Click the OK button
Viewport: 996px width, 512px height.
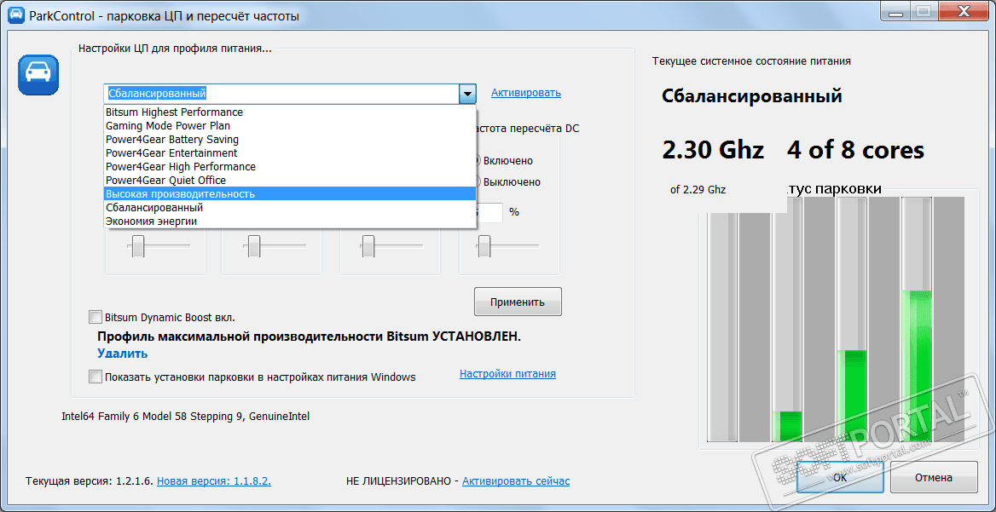pyautogui.click(x=840, y=477)
